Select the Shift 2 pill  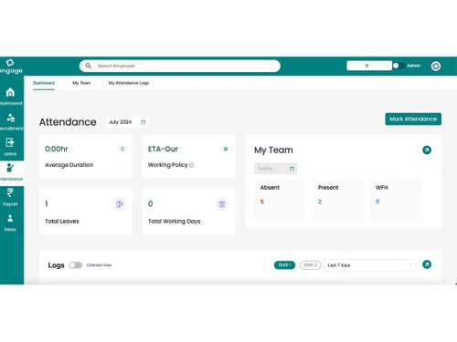pyautogui.click(x=311, y=265)
